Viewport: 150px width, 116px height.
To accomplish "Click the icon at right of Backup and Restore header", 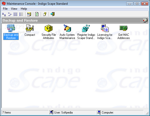I will pyautogui.click(x=145, y=20).
